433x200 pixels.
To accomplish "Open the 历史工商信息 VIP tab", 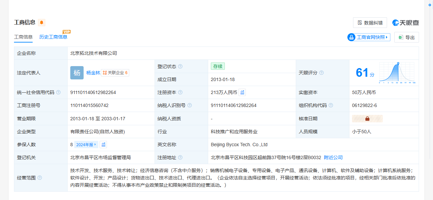I will click(53, 37).
